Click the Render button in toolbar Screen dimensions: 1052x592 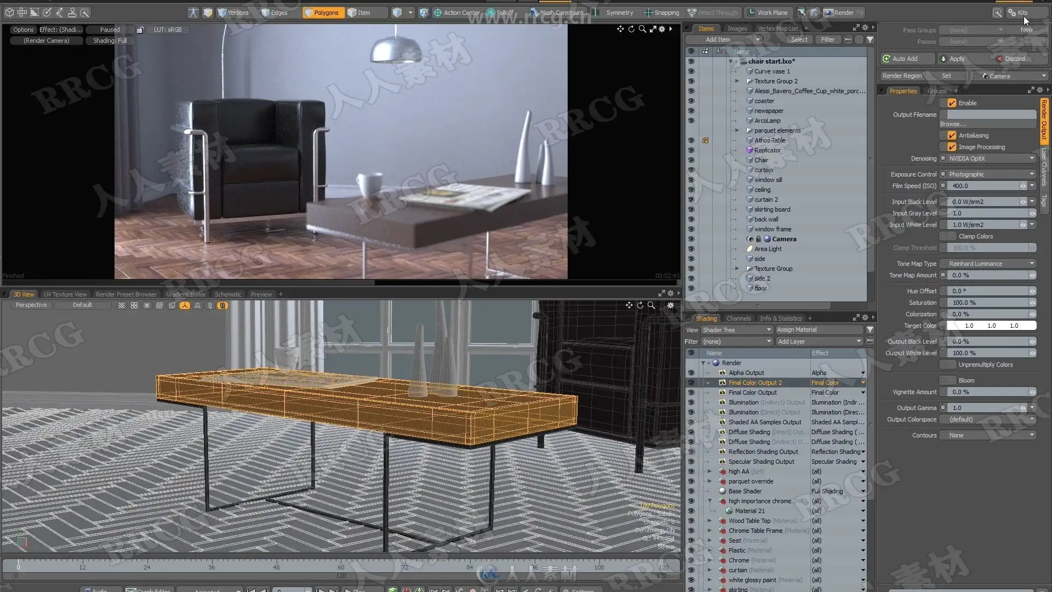click(843, 12)
